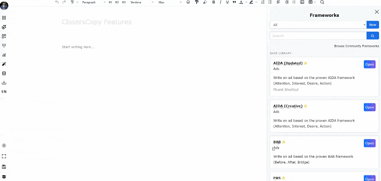Click the user profile avatar
The height and width of the screenshot is (181, 381).
pyautogui.click(x=4, y=5)
